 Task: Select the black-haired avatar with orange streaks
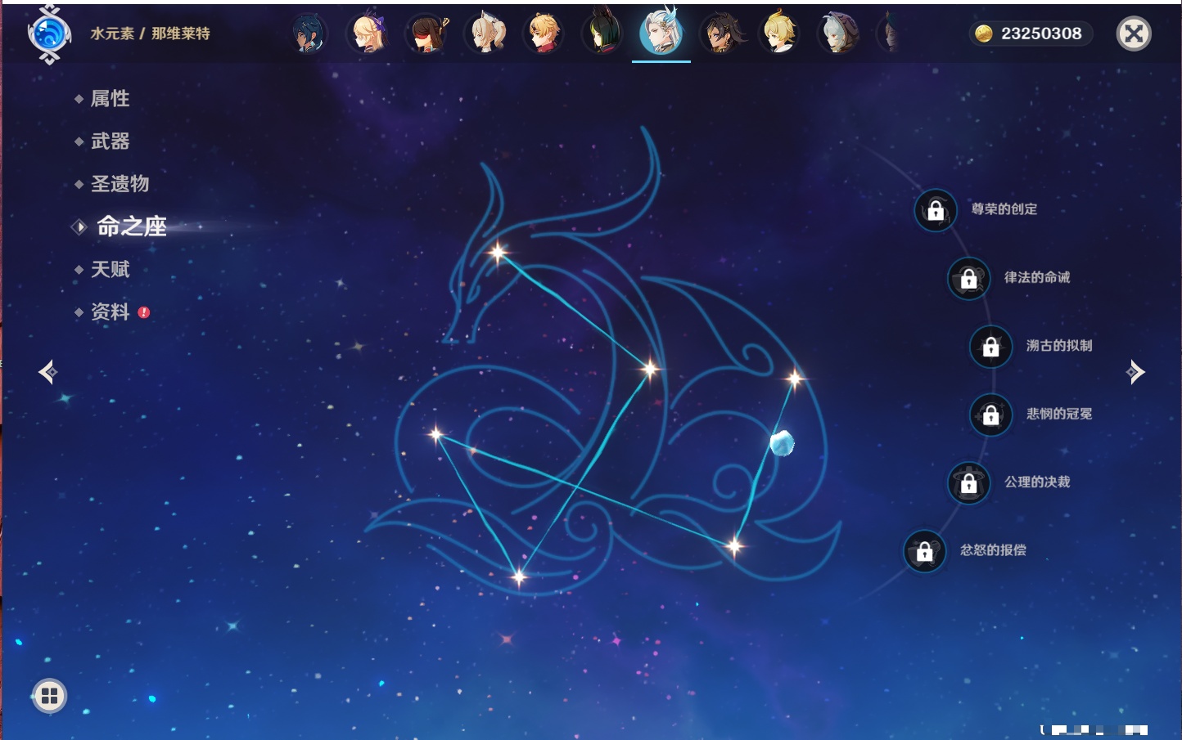pos(721,34)
